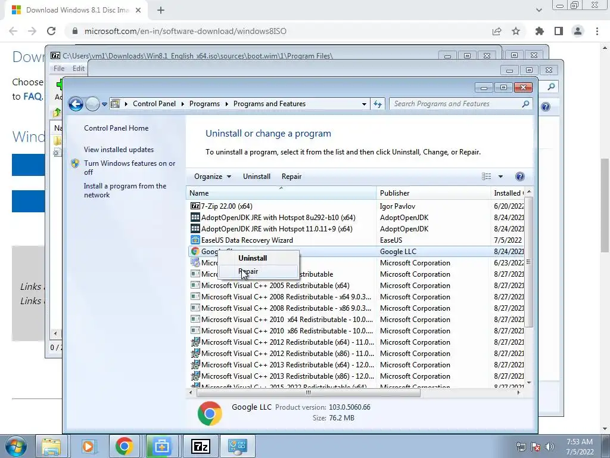The width and height of the screenshot is (610, 458).
Task: Click the Igor Pavlov publisher cell
Action: [397, 206]
